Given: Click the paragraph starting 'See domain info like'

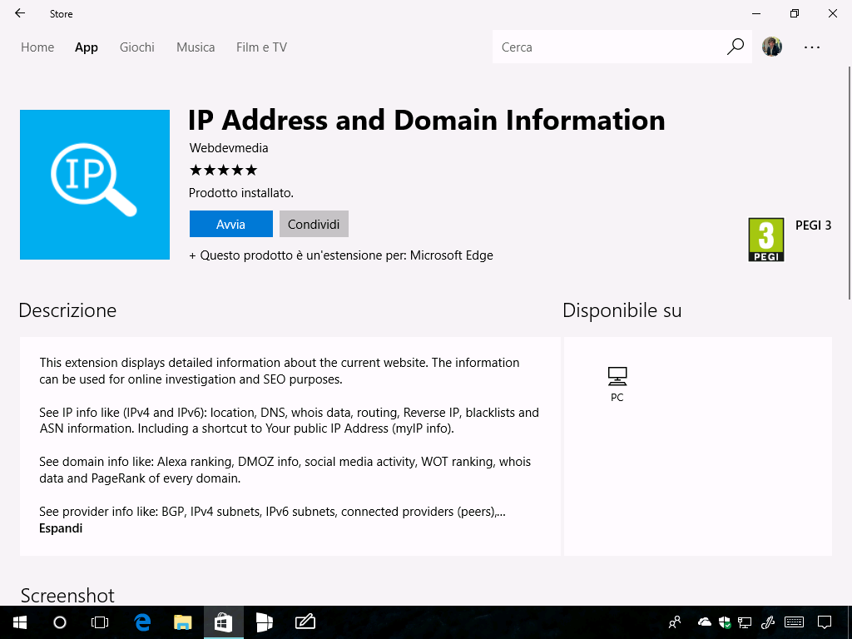Looking at the screenshot, I should click(285, 470).
